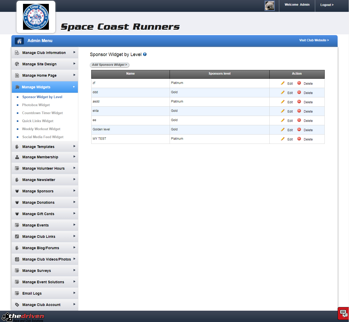The image size is (349, 322).
Task: Click the home icon in Admin Menu bar
Action: [19, 41]
